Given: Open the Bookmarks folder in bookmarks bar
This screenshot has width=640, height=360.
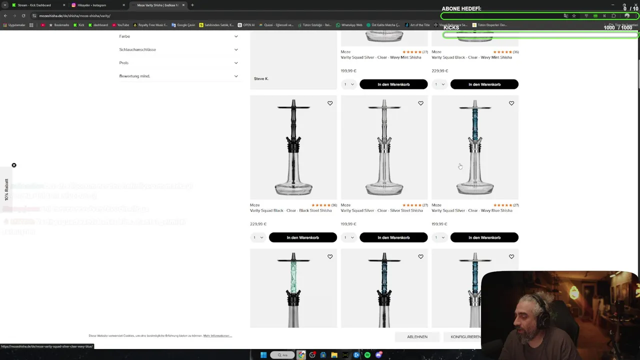Looking at the screenshot, I should point(59,25).
